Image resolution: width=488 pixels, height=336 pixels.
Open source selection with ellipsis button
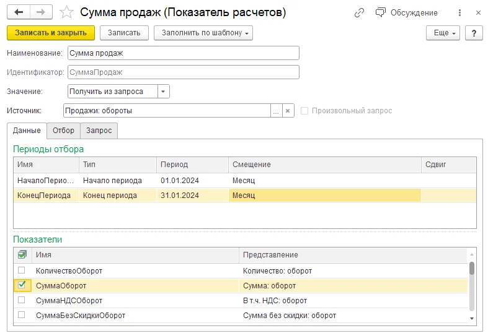pos(276,111)
